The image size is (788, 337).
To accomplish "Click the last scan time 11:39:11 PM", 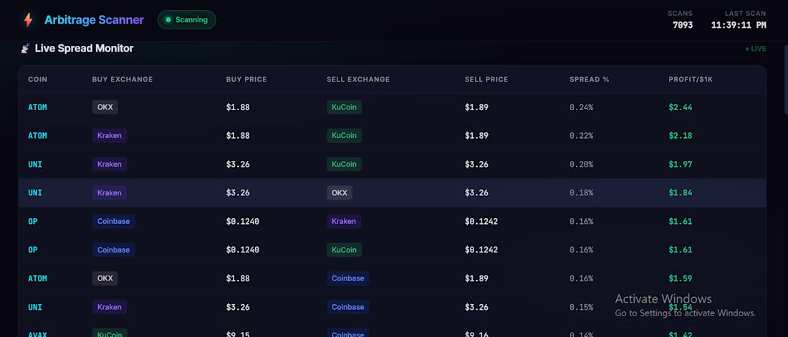I will click(739, 25).
